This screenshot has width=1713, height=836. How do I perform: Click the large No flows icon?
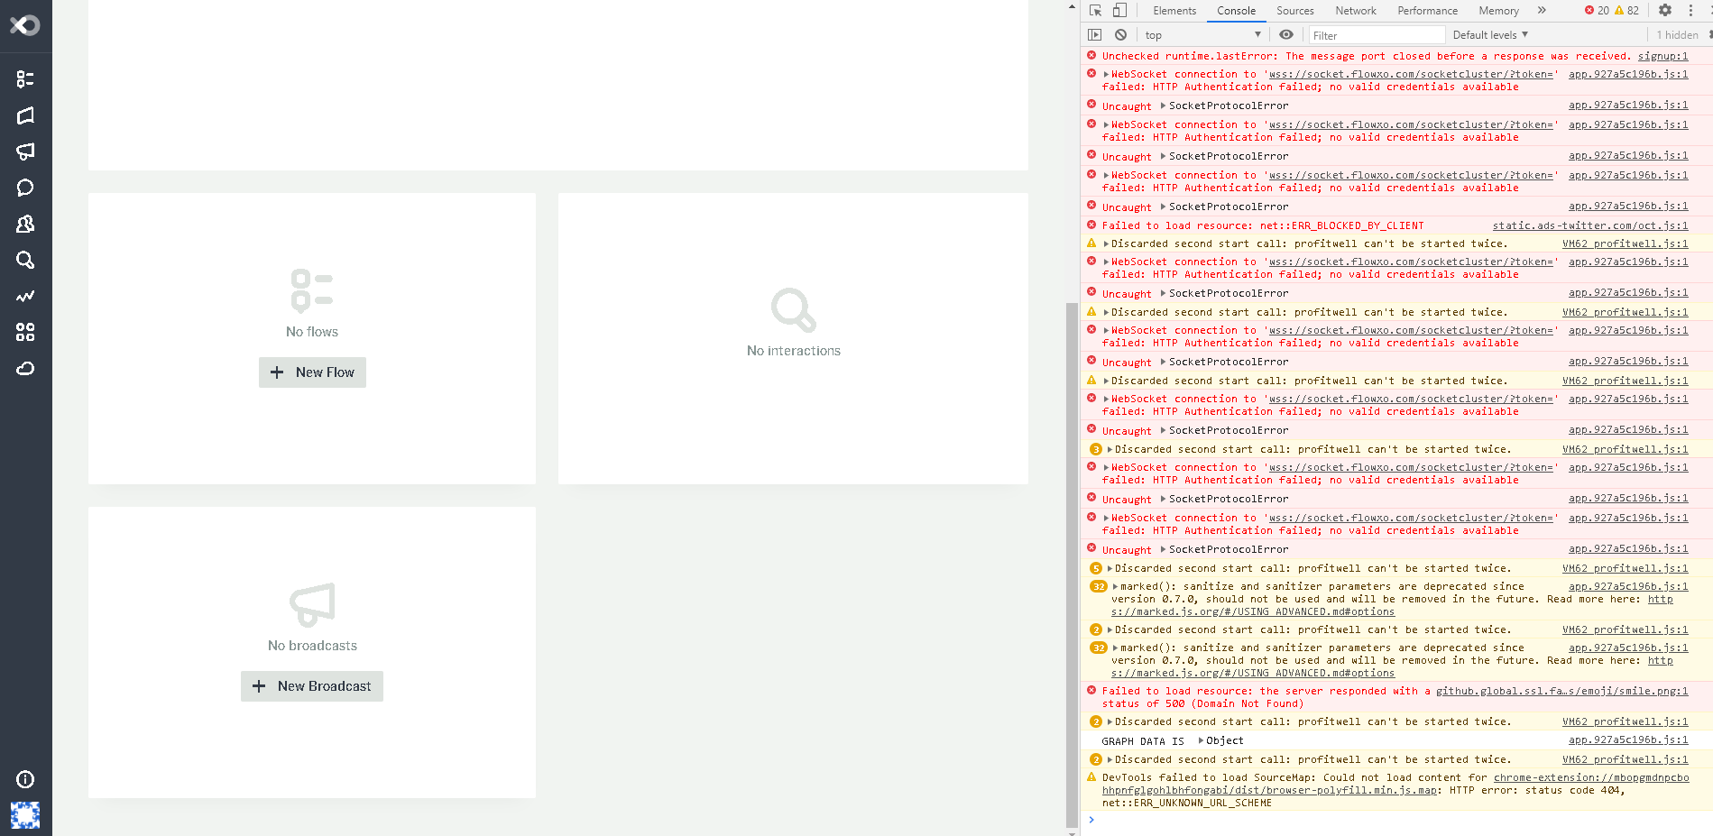(312, 290)
